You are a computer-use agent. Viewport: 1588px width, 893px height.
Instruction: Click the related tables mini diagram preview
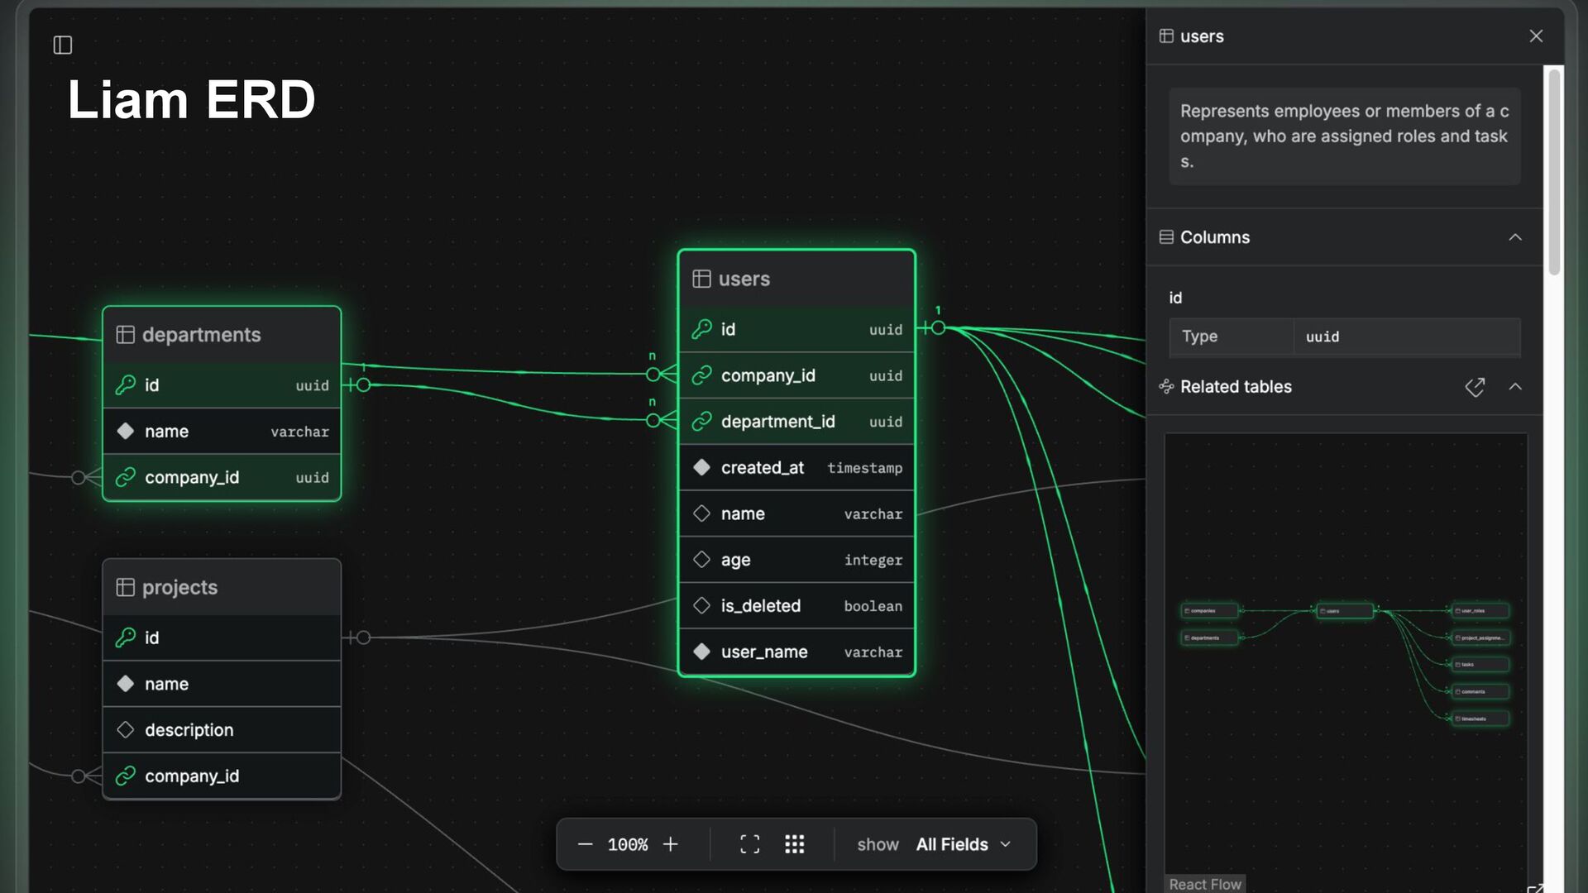tap(1346, 661)
